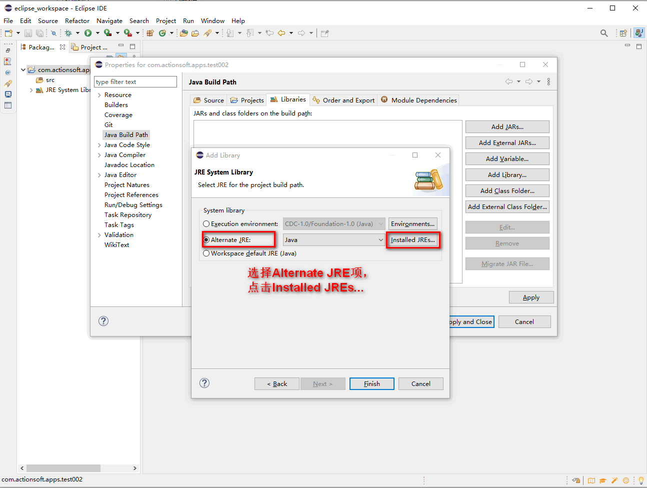Collapse the com.actionsoft.app project node
The image size is (647, 488).
[22, 69]
